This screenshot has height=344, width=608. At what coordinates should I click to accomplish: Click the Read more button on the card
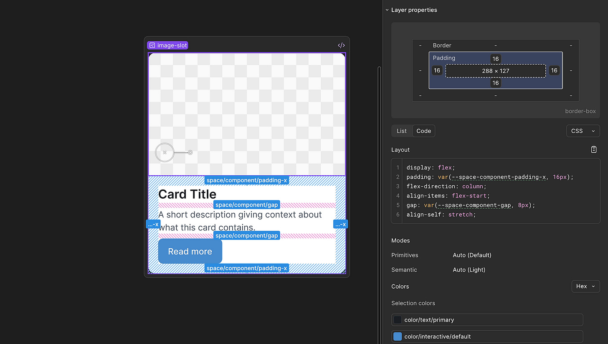pyautogui.click(x=190, y=251)
